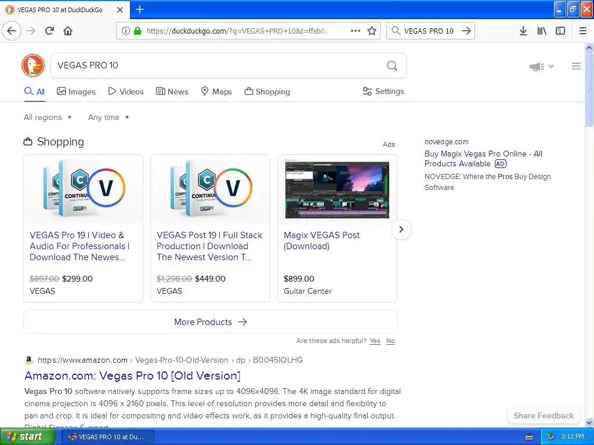Open Buy Magix Vegas Pro Online ad
The image size is (594, 445).
tap(483, 159)
